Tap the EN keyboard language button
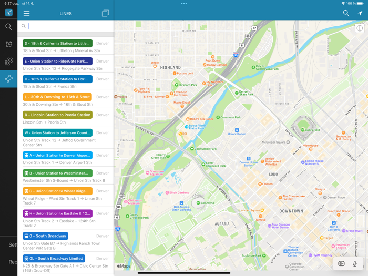This screenshot has width=368, height=276. pyautogui.click(x=341, y=263)
